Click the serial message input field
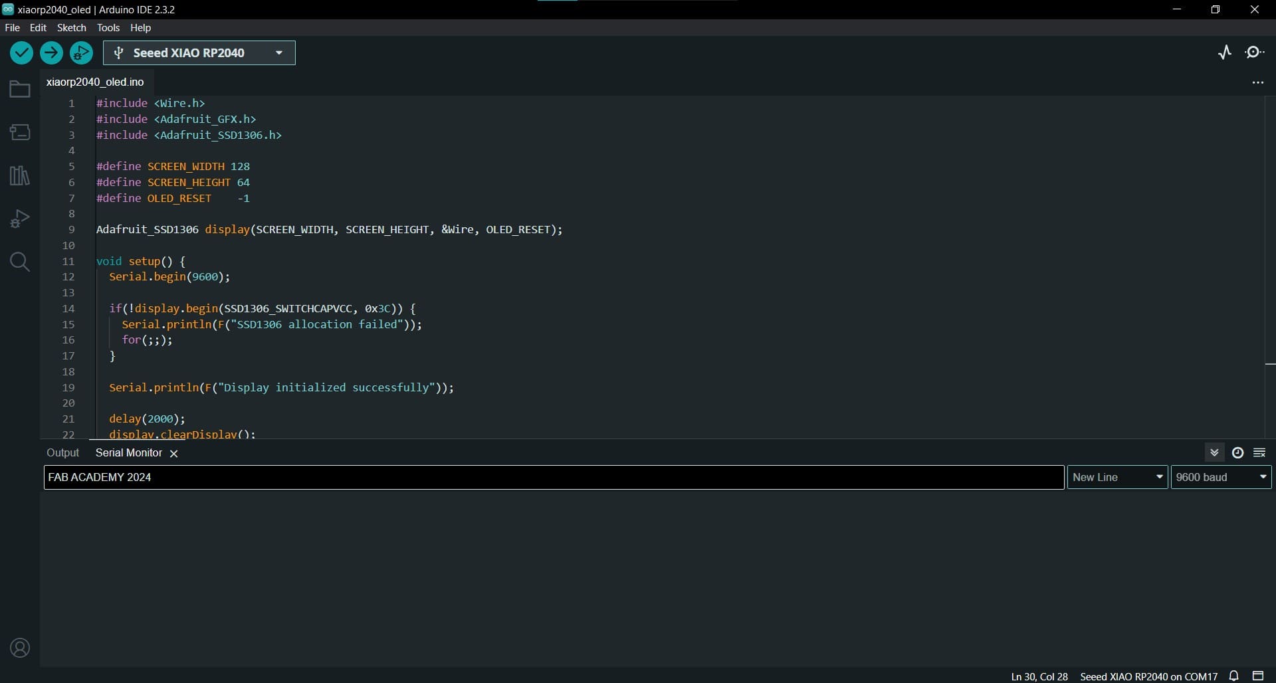This screenshot has width=1276, height=683. pyautogui.click(x=554, y=477)
